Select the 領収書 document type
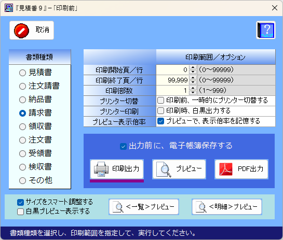283x240 pixels. point(22,126)
